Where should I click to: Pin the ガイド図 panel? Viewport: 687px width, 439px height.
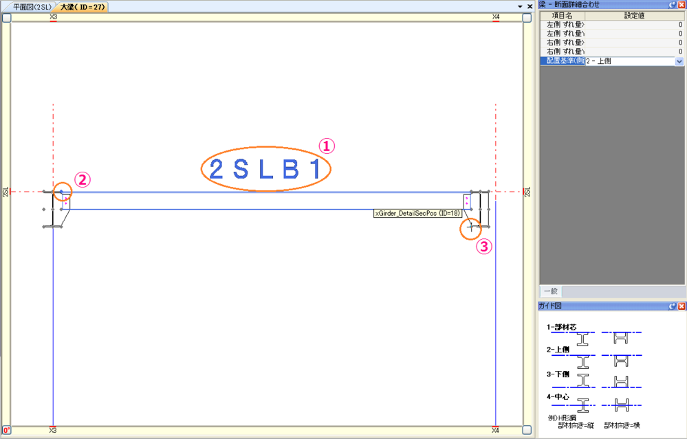[673, 306]
